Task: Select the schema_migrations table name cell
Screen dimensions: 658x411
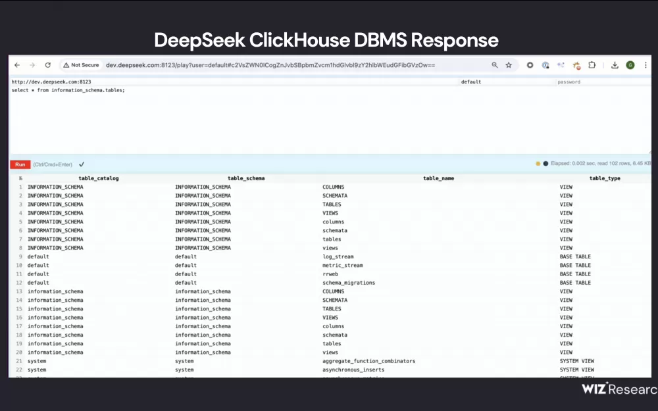Action: (x=349, y=283)
